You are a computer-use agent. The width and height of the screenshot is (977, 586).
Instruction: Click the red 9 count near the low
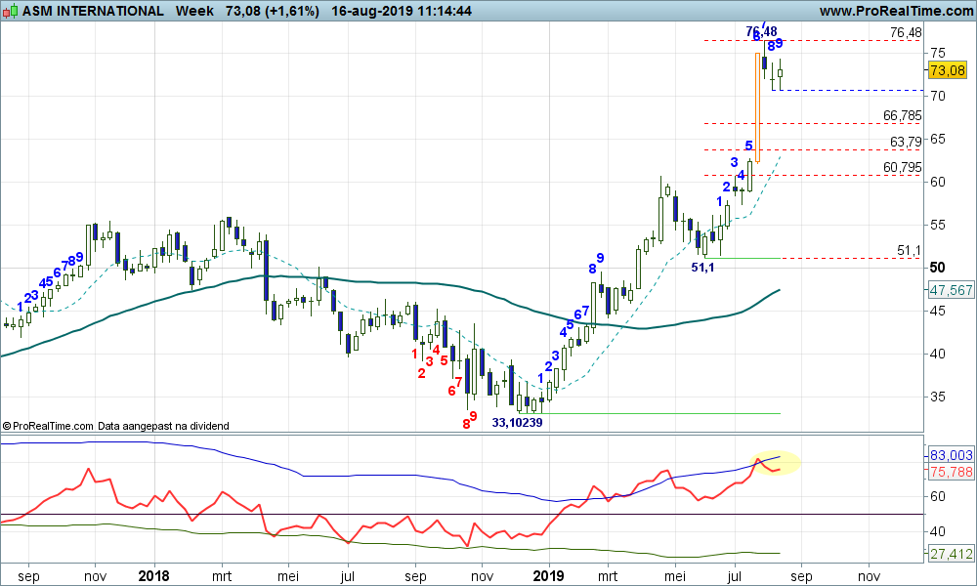tap(474, 416)
